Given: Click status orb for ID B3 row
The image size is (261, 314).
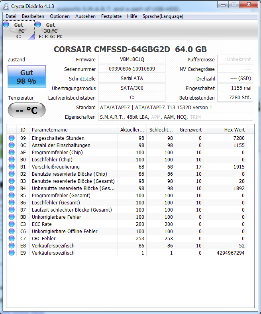Looking at the screenshot, I should [x=12, y=181].
